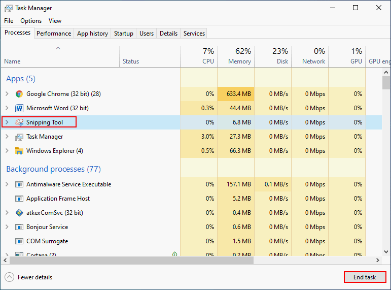Image resolution: width=391 pixels, height=290 pixels.
Task: Click the Google Chrome app icon
Action: tap(19, 94)
